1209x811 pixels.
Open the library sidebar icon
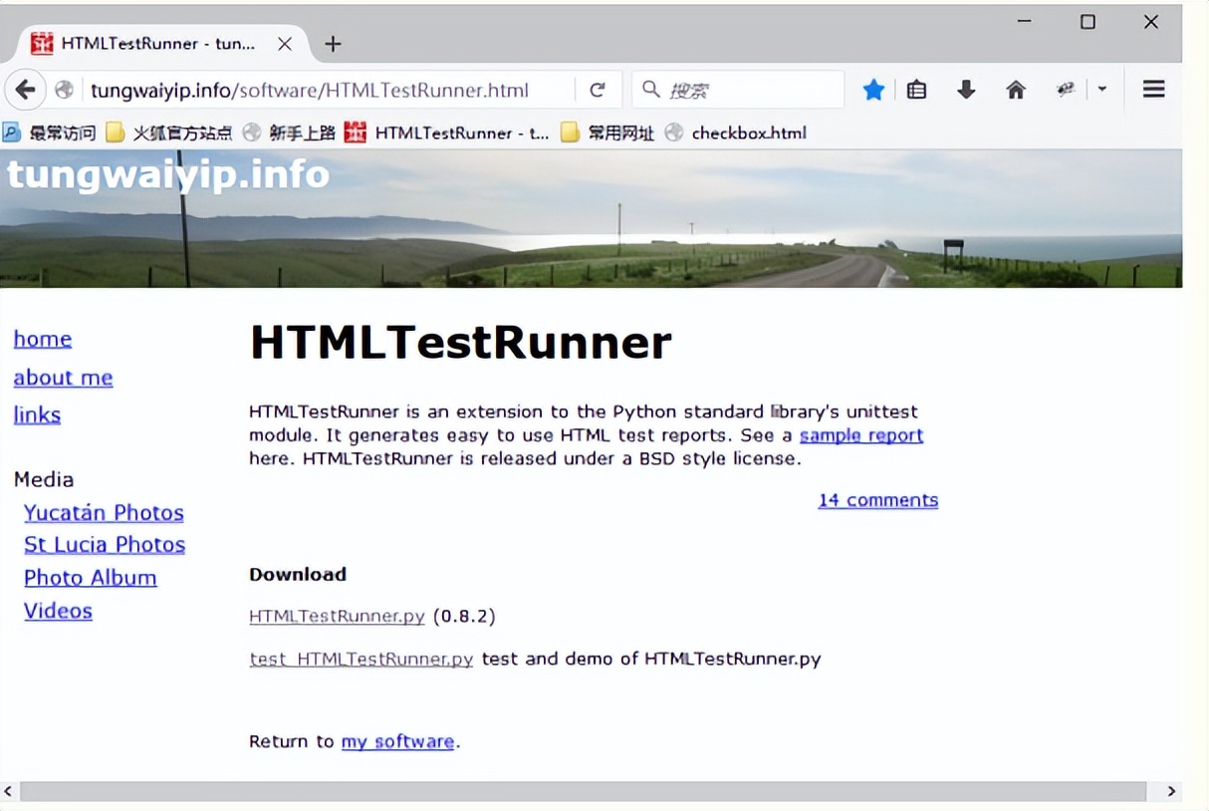[x=916, y=89]
